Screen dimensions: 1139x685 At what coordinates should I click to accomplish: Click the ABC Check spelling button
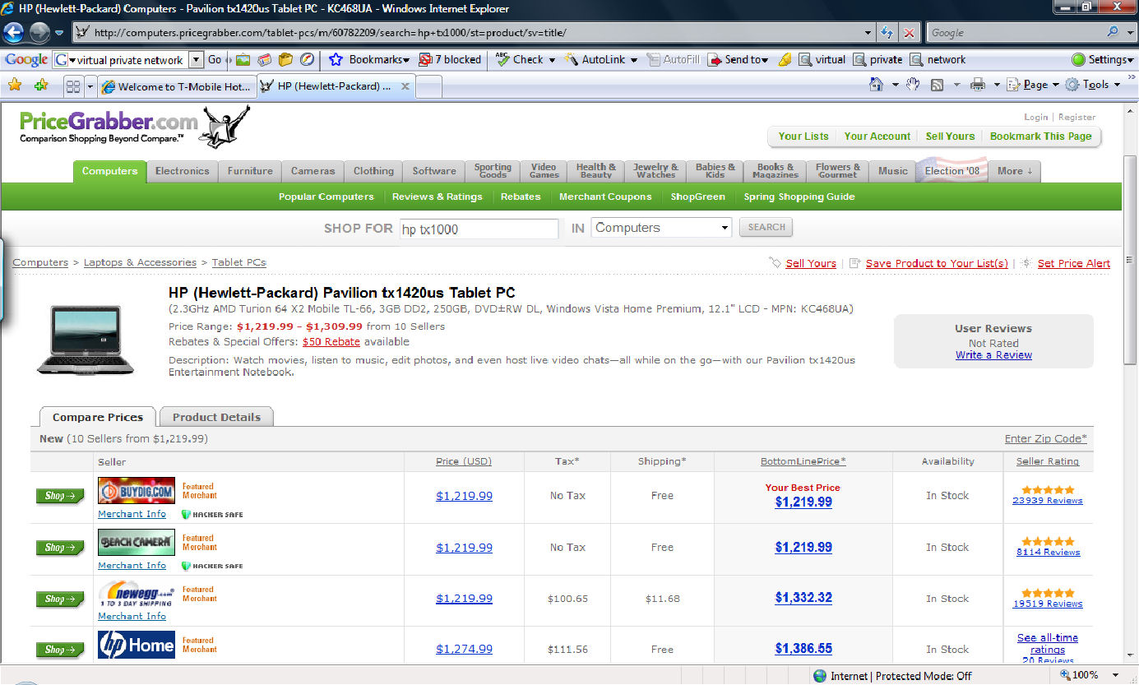(x=520, y=59)
